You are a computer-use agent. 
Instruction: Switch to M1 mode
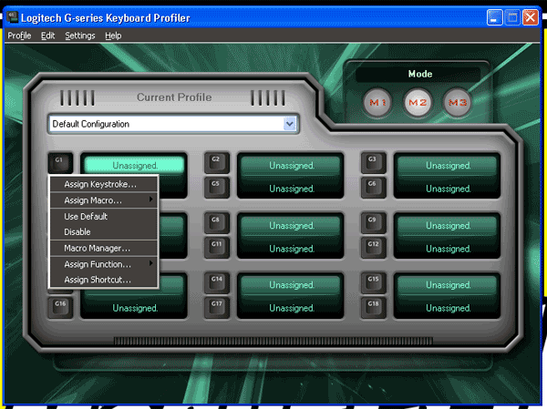pos(377,103)
